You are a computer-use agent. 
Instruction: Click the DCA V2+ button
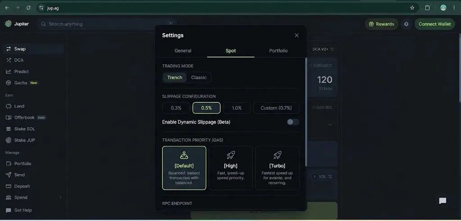[323, 49]
